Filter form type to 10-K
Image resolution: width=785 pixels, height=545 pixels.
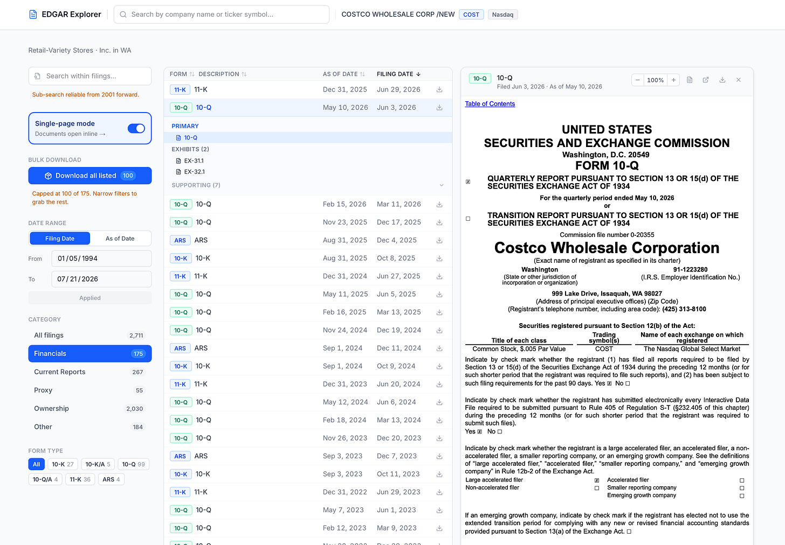[63, 464]
